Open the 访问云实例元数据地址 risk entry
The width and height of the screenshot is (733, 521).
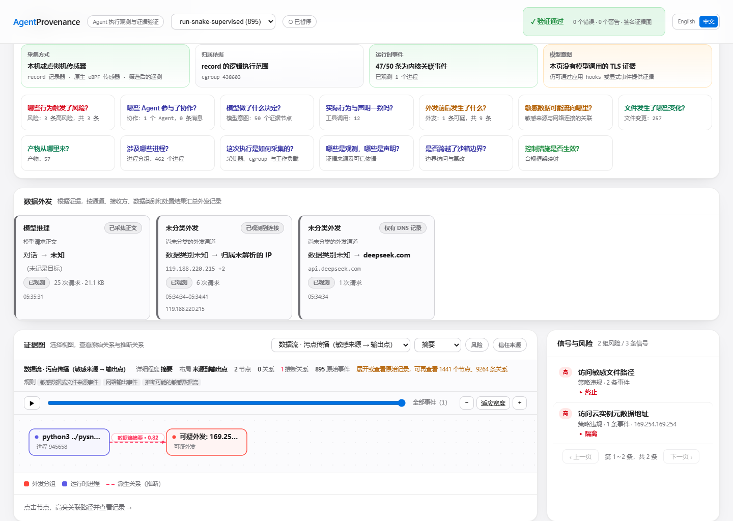tap(633, 423)
